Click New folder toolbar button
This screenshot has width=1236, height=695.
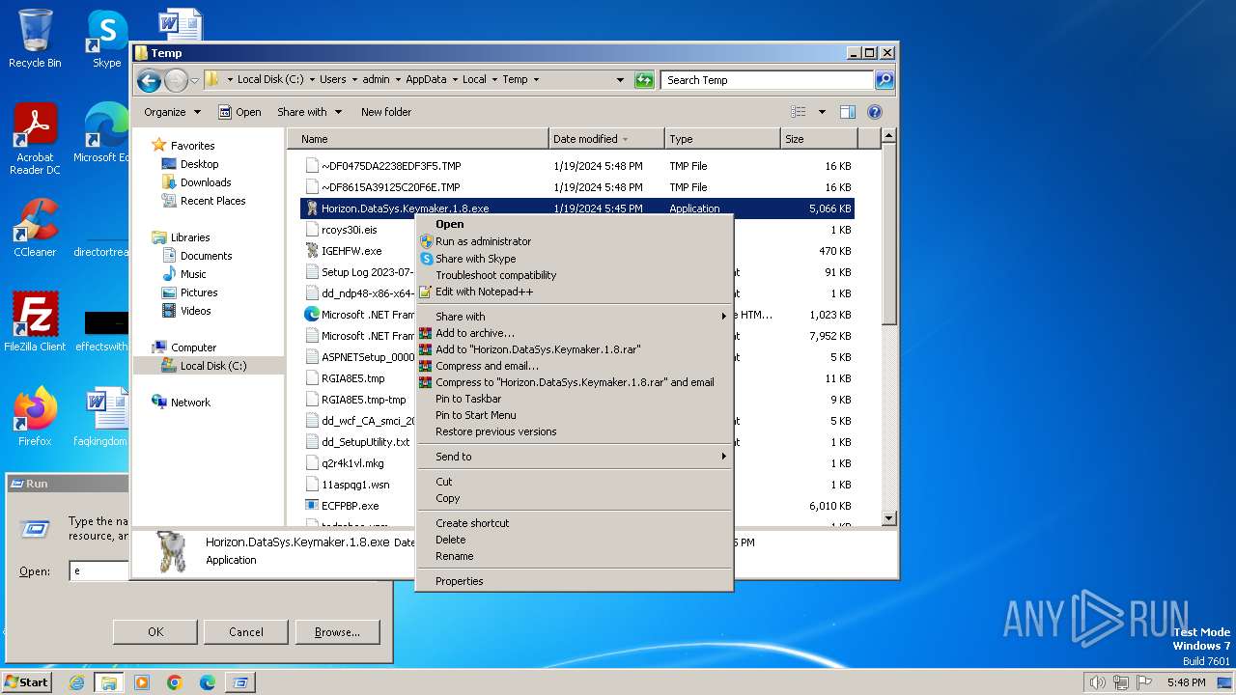coord(386,112)
